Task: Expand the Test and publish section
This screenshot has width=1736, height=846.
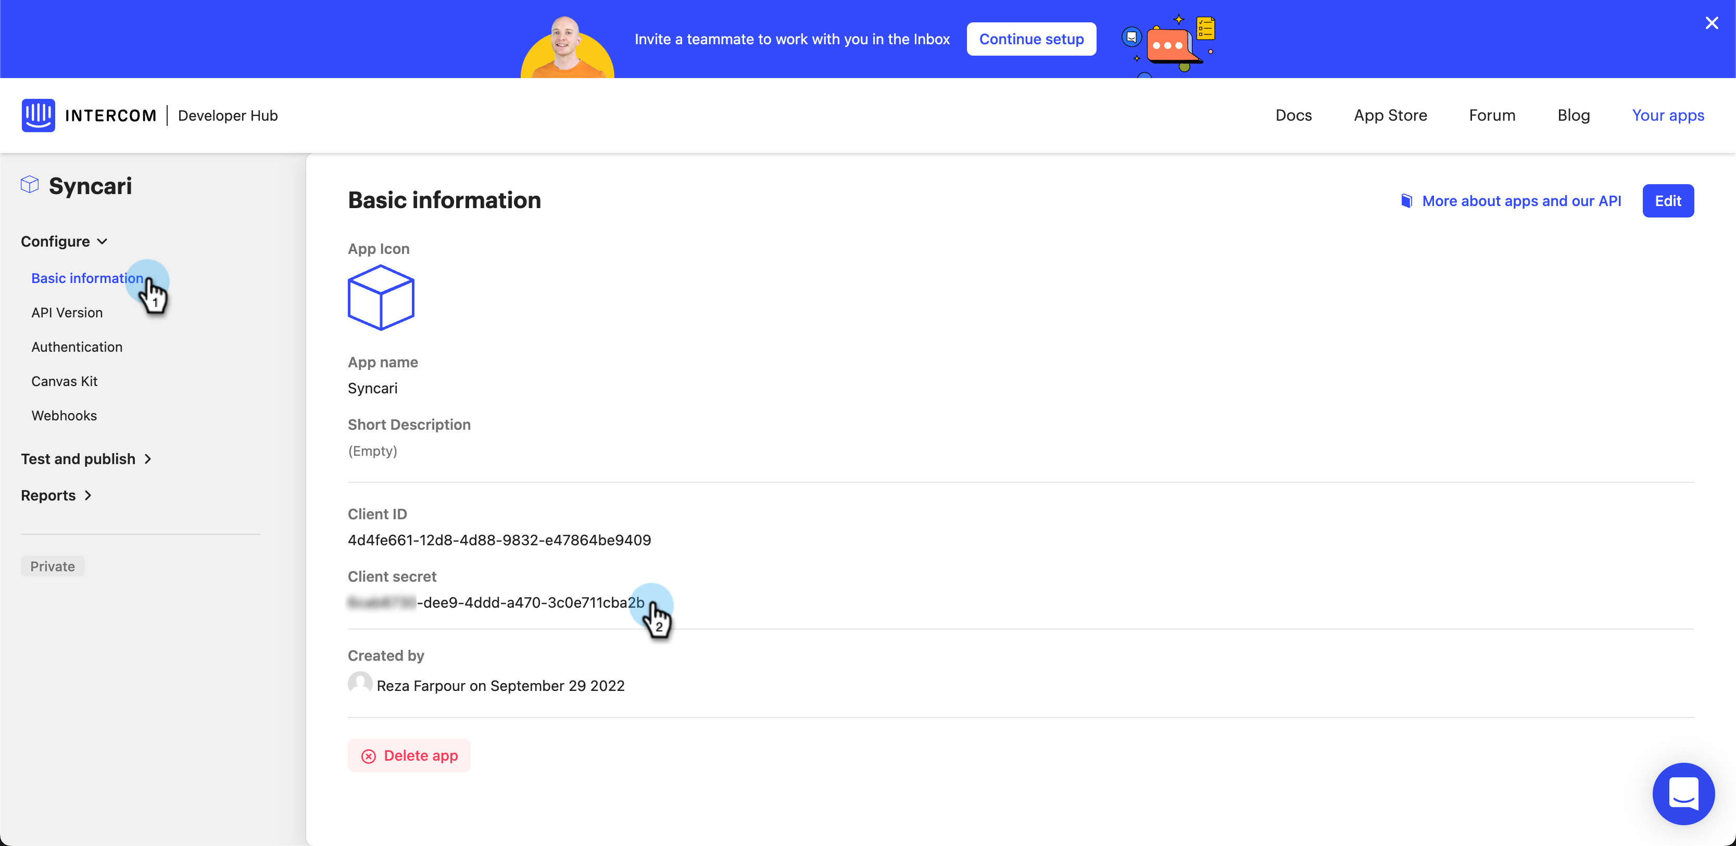Action: click(87, 459)
